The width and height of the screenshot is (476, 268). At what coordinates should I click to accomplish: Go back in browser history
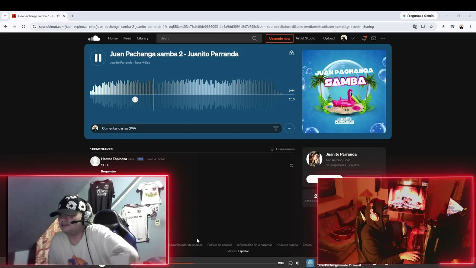point(6,26)
